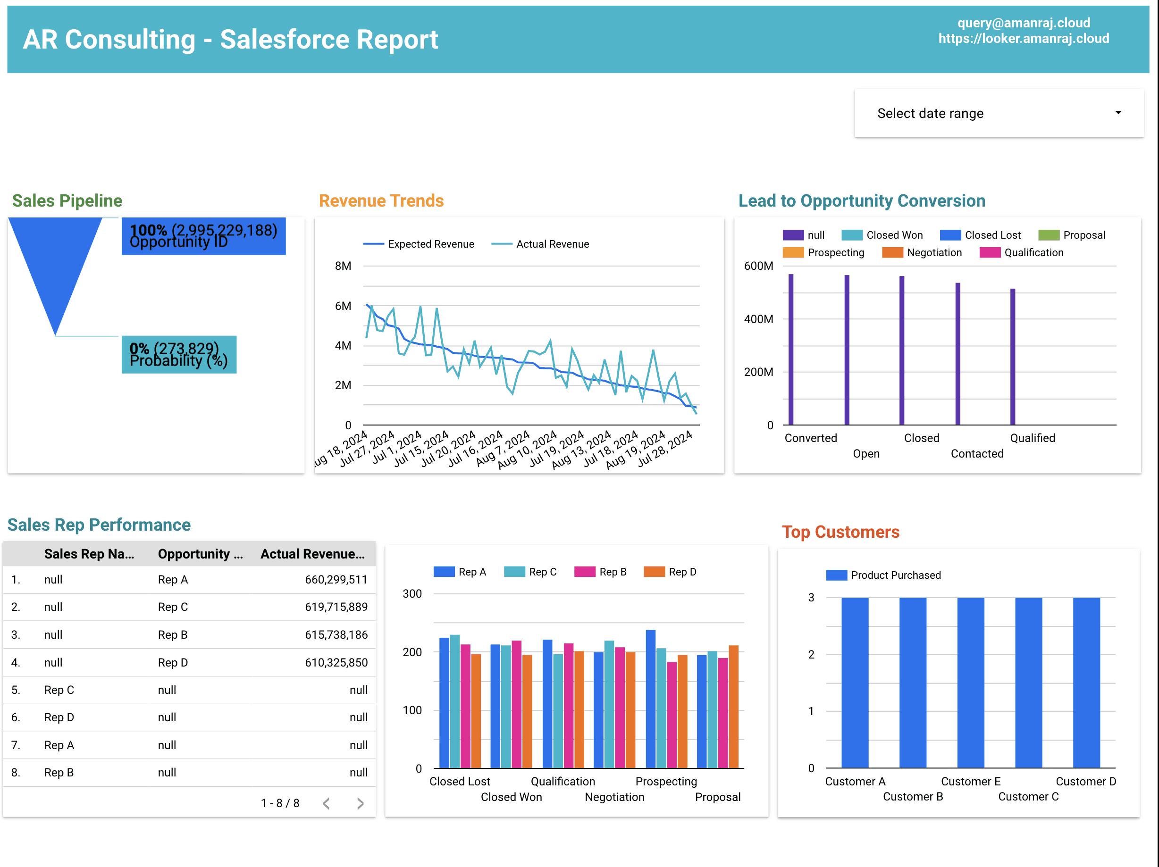Click the Product Purchased legend swatch
Image resolution: width=1159 pixels, height=867 pixels.
[837, 575]
